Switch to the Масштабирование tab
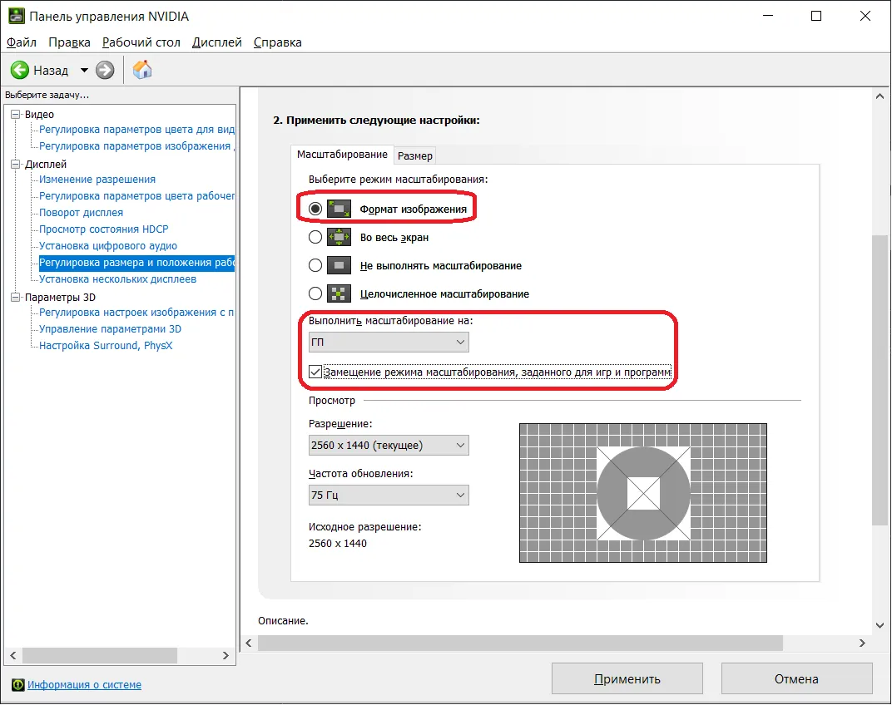Viewport: 892px width, 705px height. [342, 155]
